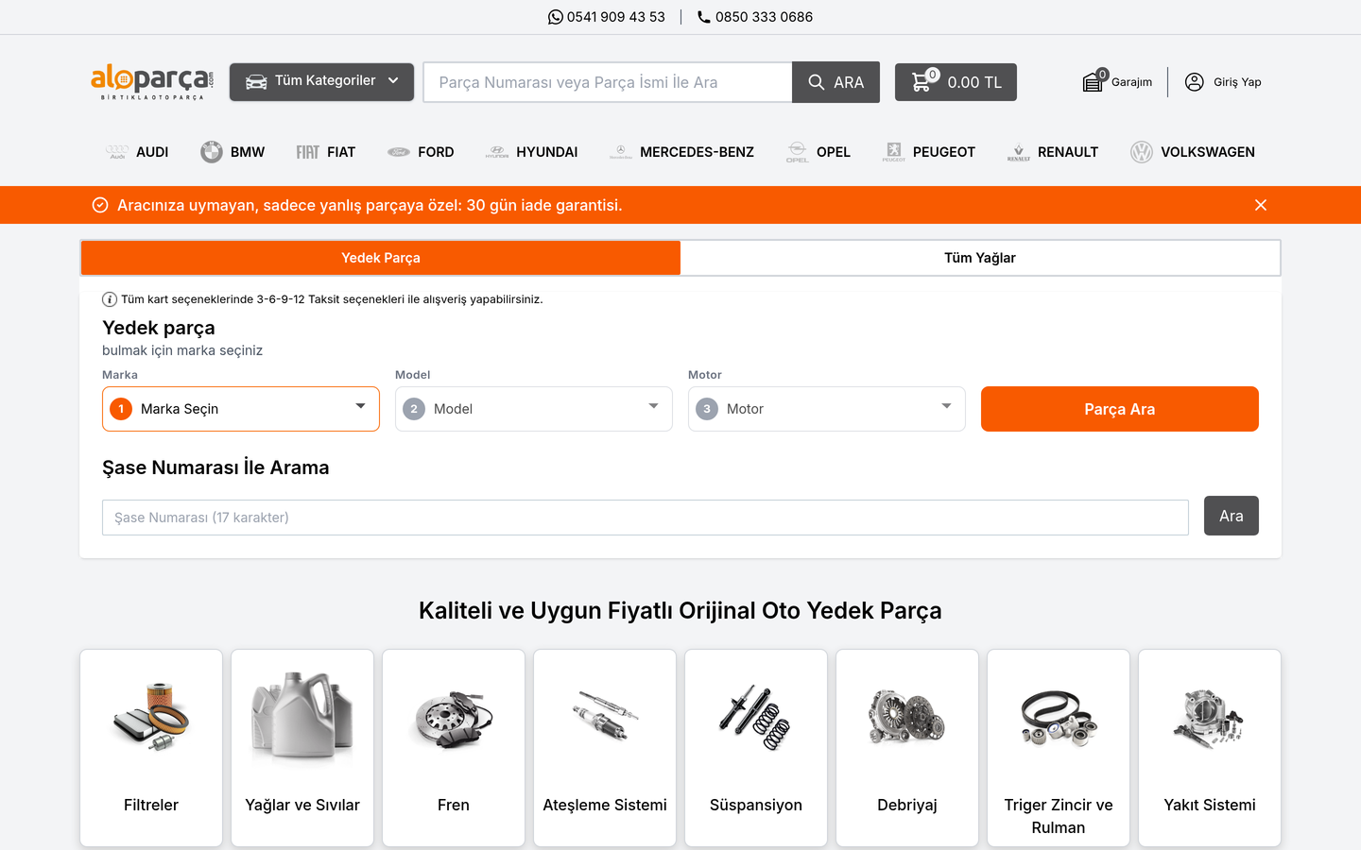Screen dimensions: 1361x850
Task: Select the Yedek Parça tab
Action: [x=381, y=258]
